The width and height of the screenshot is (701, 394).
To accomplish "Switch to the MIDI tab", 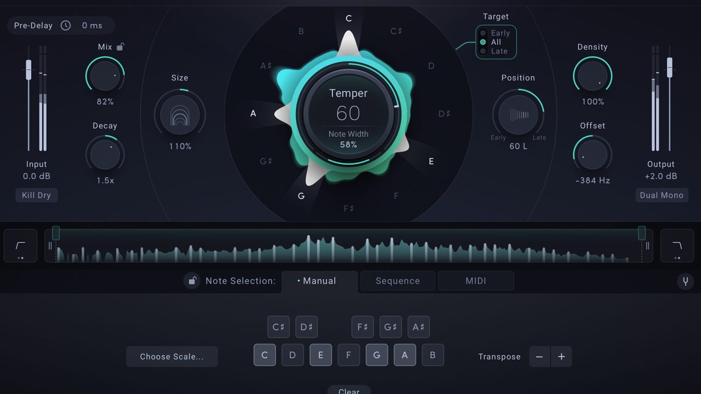I will (x=475, y=281).
